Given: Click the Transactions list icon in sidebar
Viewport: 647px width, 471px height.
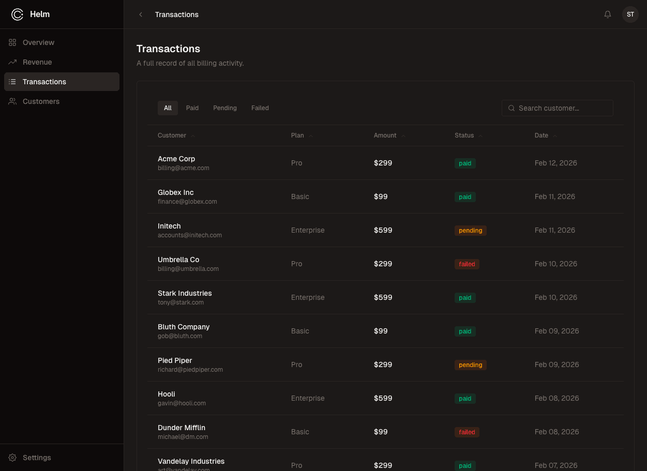Looking at the screenshot, I should tap(12, 82).
